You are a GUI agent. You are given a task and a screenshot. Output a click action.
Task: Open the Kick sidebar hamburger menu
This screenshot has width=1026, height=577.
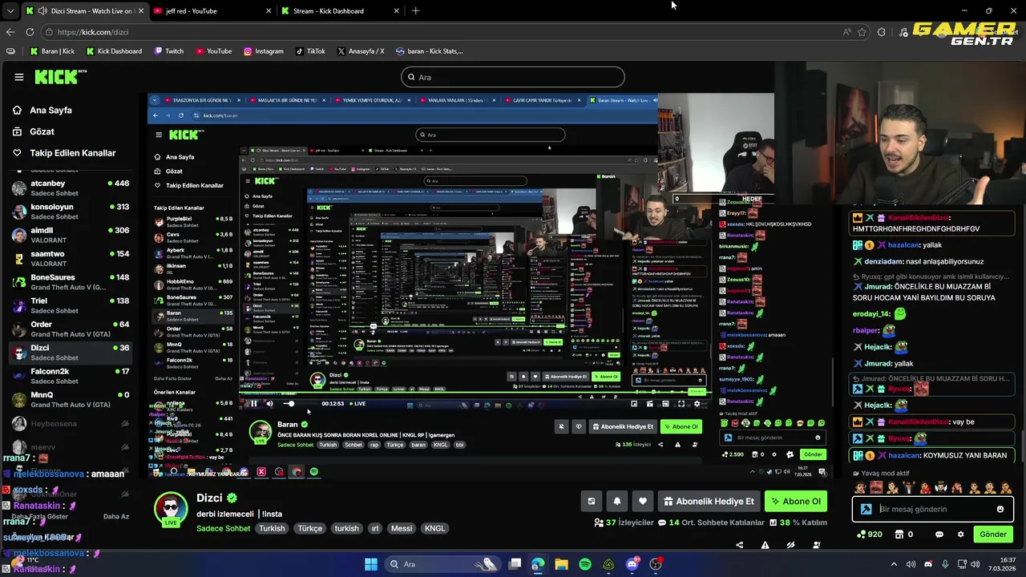point(19,77)
